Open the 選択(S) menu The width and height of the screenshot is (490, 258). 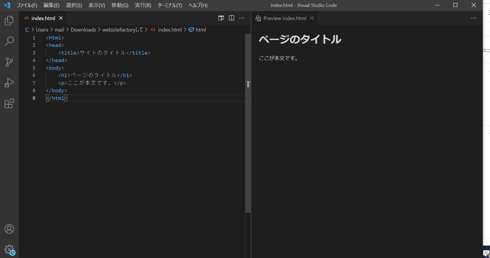pyautogui.click(x=74, y=5)
